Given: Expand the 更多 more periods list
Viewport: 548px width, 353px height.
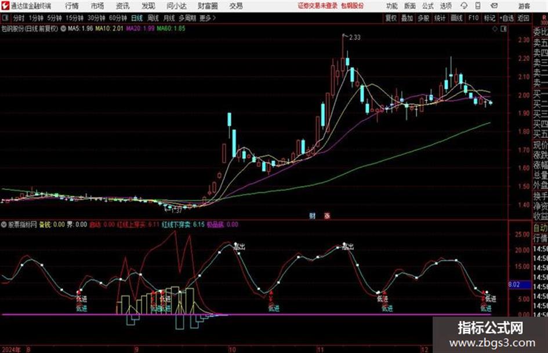Looking at the screenshot, I should 208,18.
